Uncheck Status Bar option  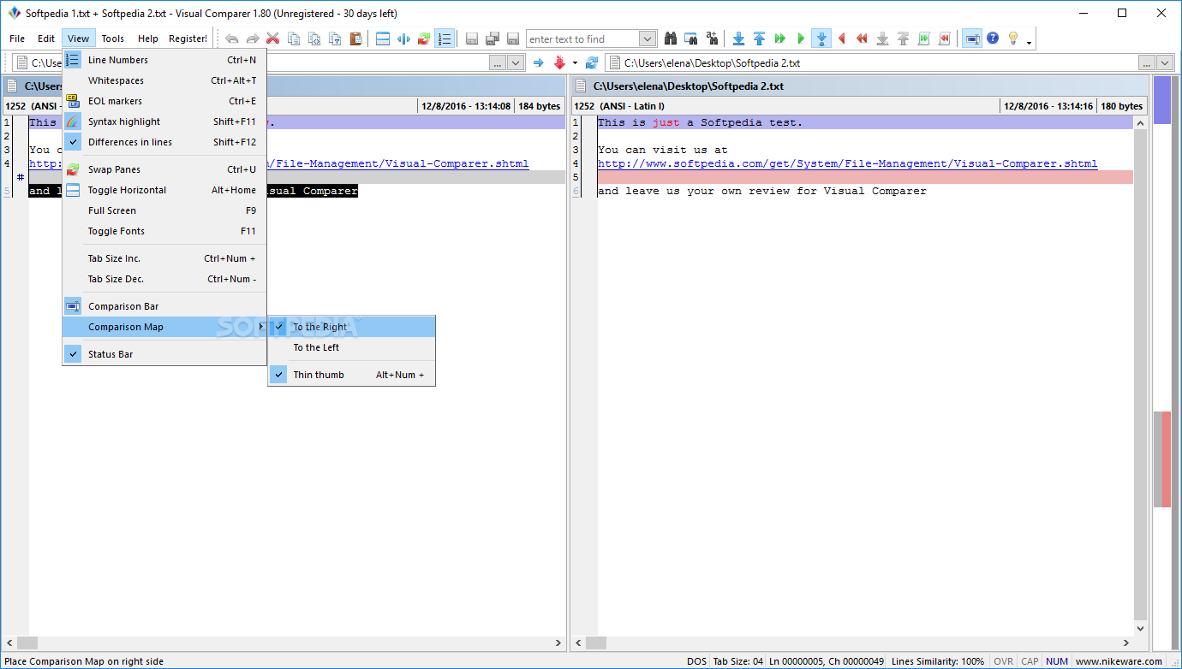point(164,354)
